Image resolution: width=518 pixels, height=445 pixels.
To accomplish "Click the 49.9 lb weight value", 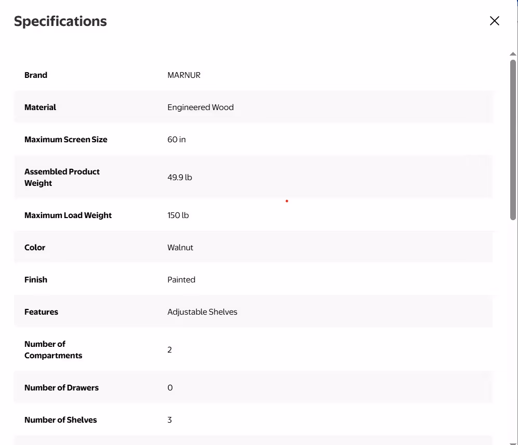I will click(x=179, y=177).
